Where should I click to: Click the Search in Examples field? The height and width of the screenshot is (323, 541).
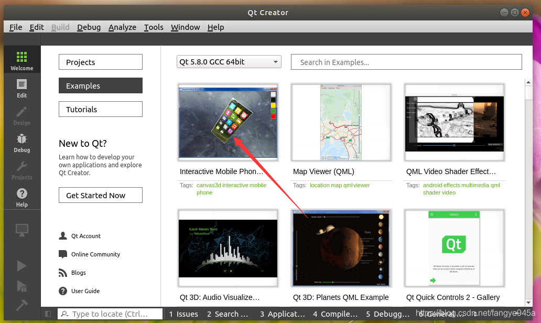point(406,61)
